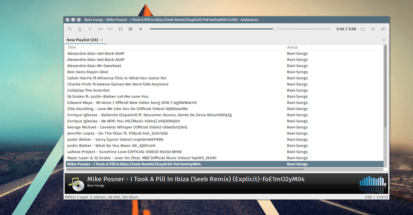Viewport: 413px width, 215px height.
Task: Close the Audacious window
Action: coord(68,19)
